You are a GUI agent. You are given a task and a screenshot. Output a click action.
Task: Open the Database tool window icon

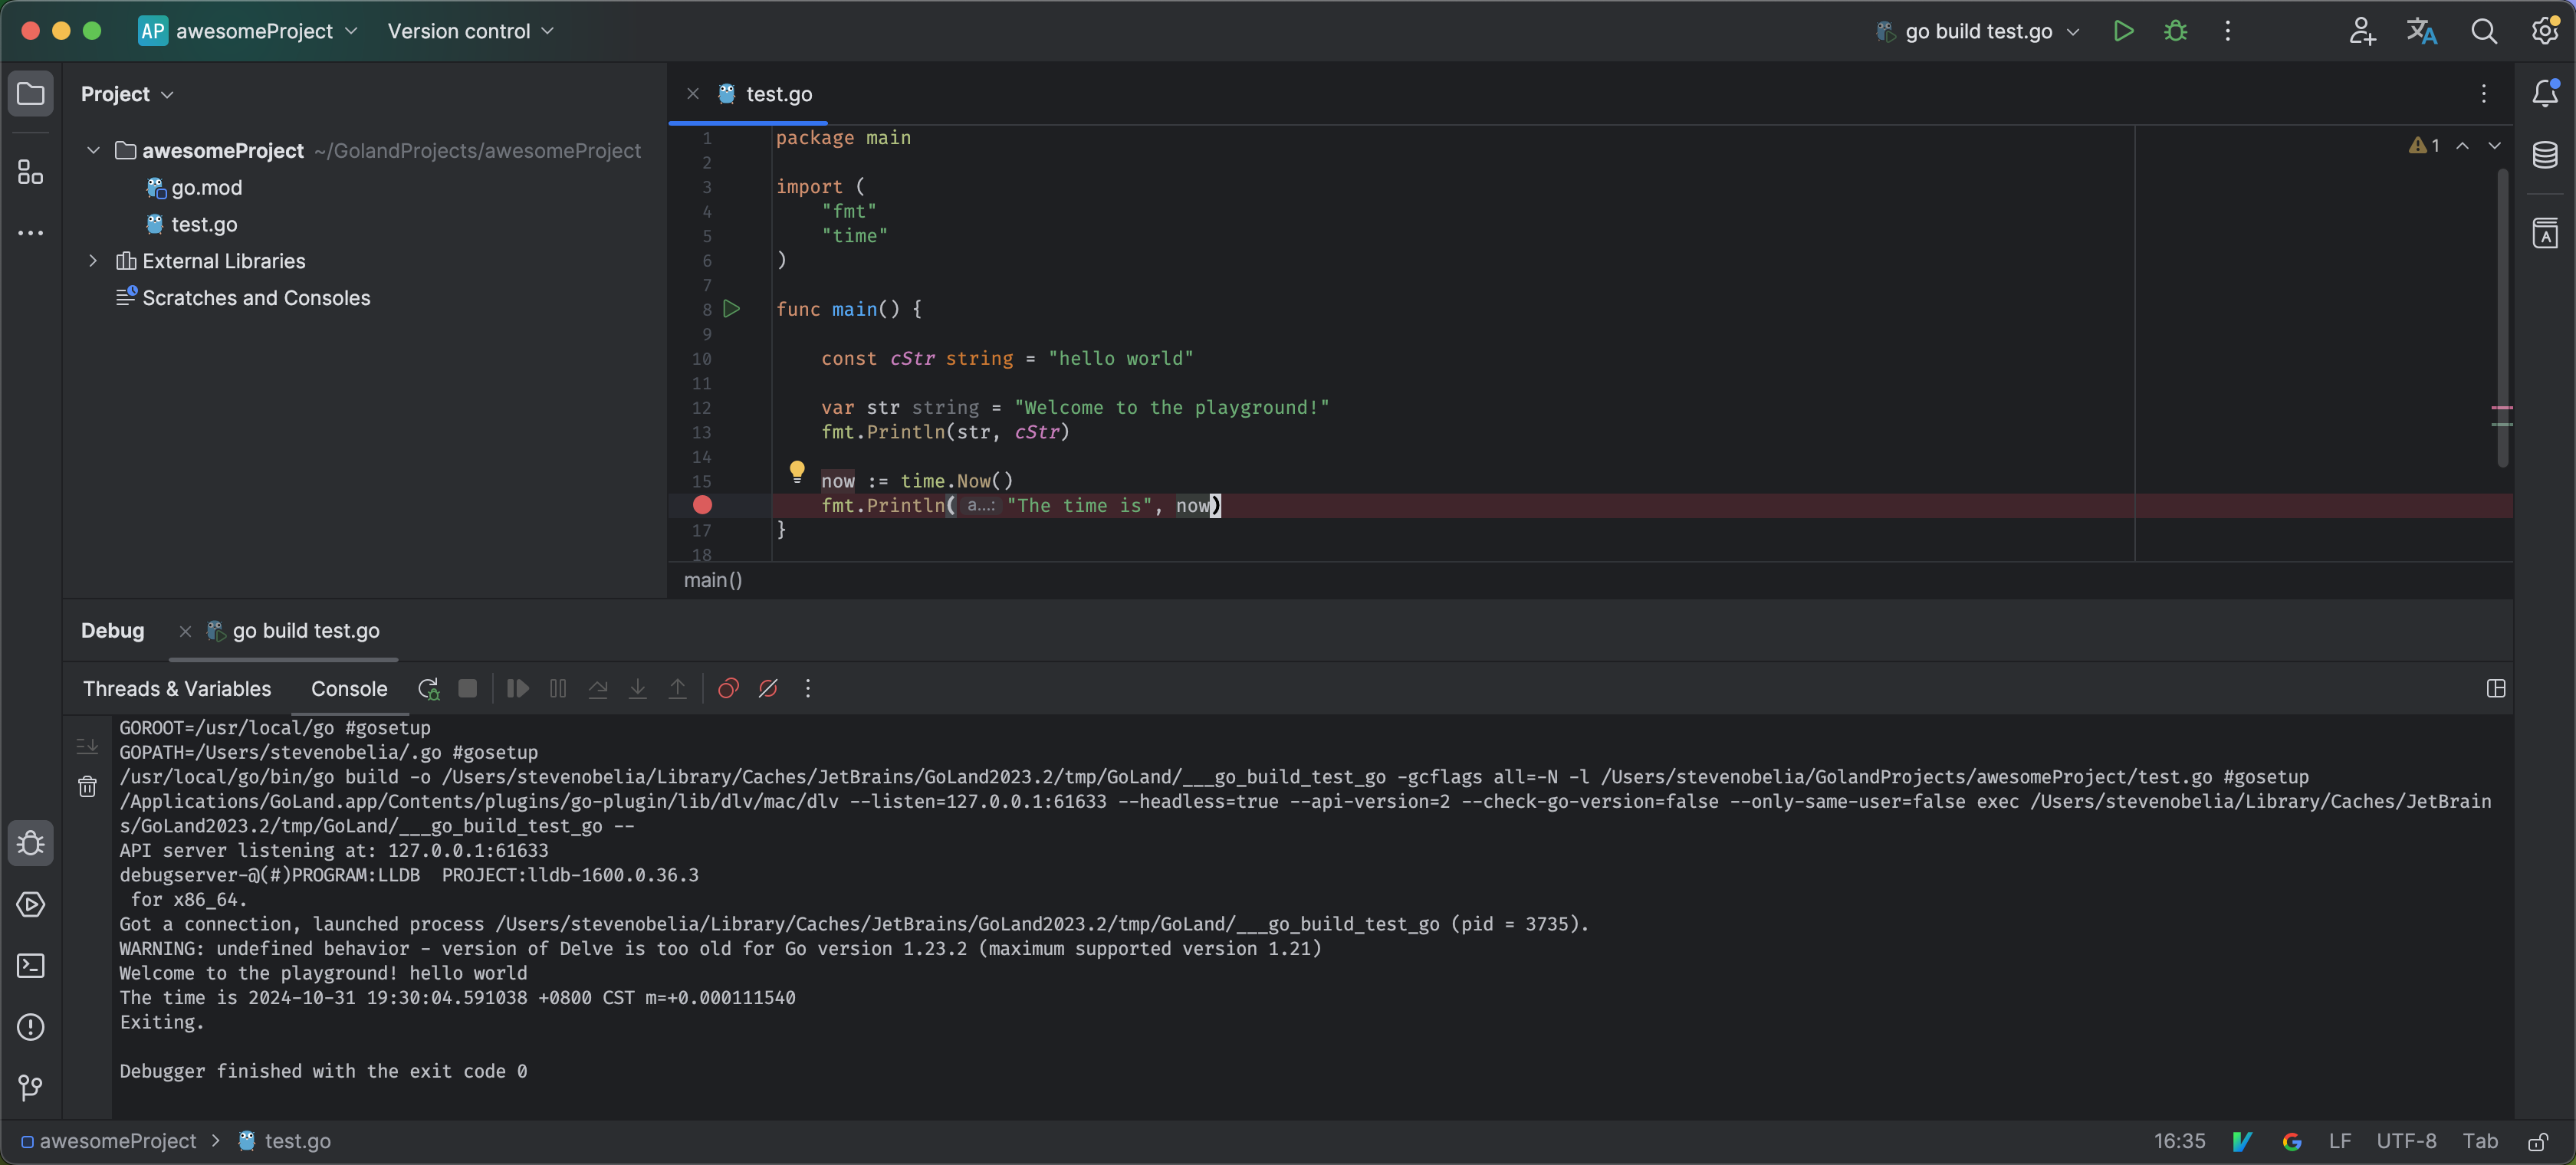point(2544,155)
